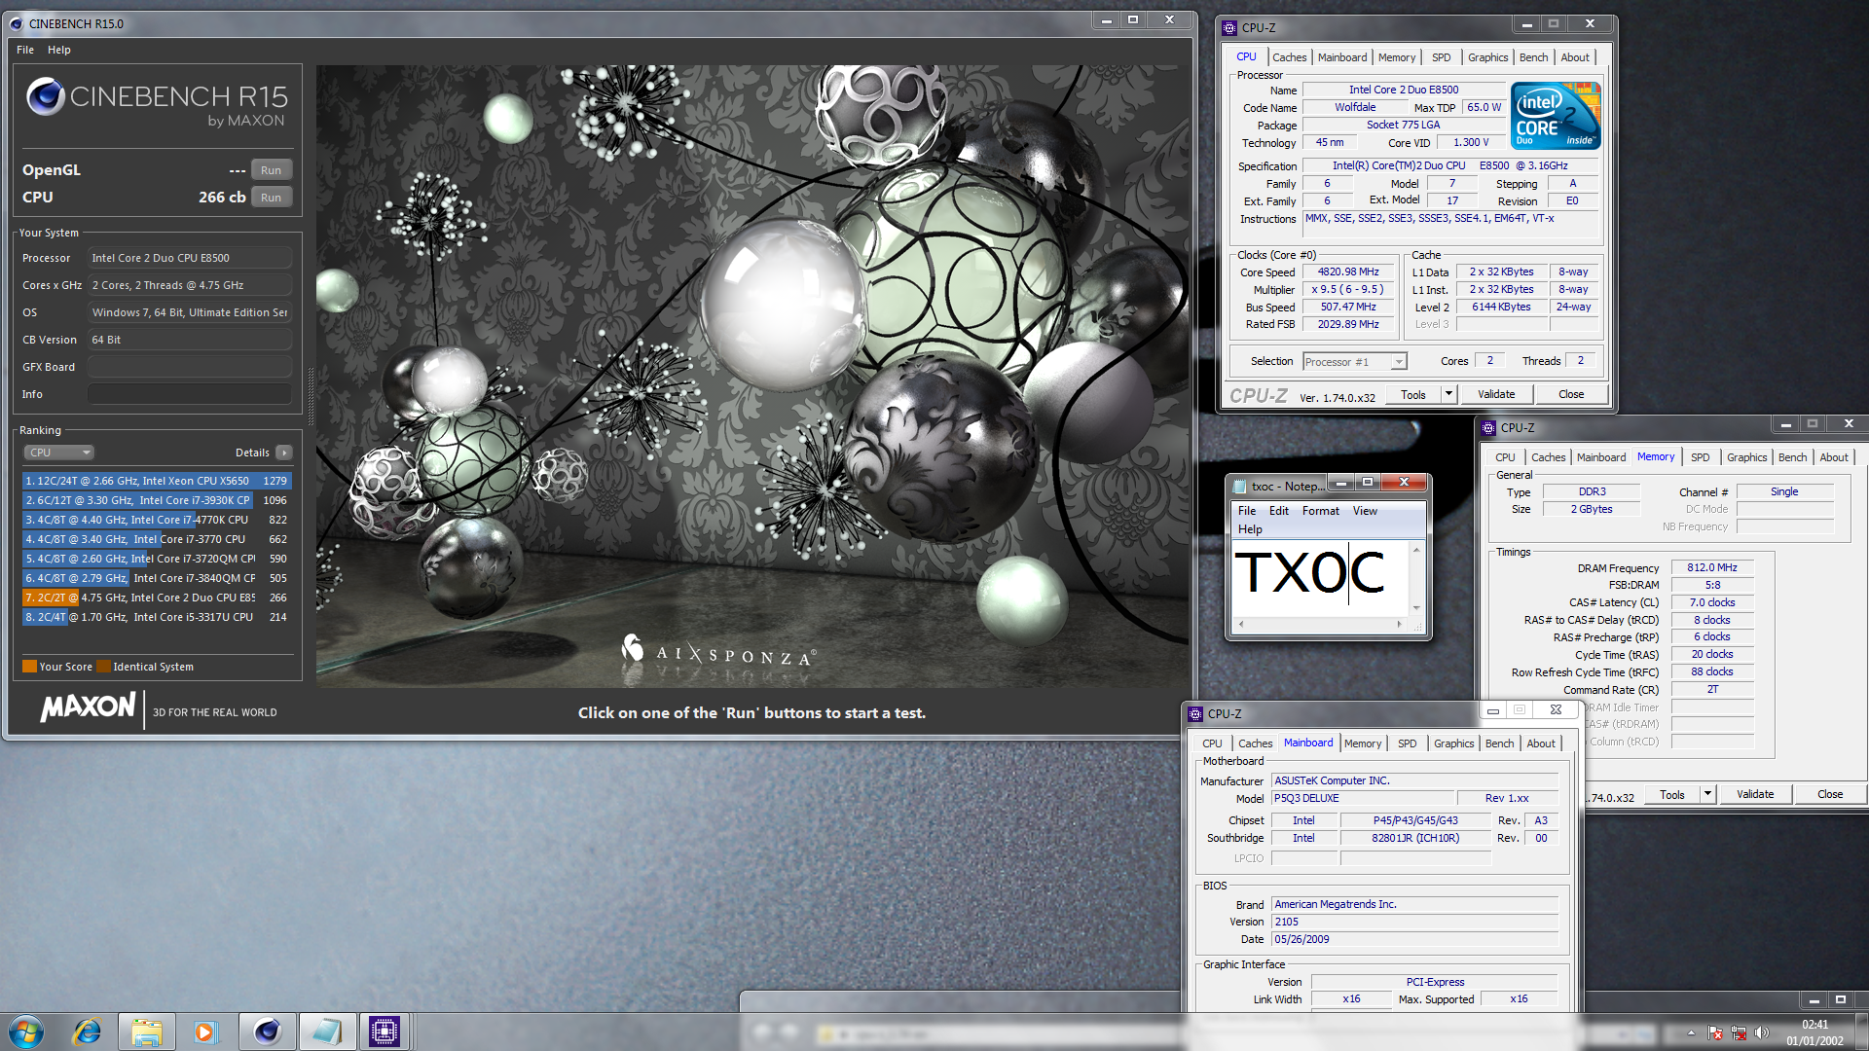This screenshot has width=1869, height=1051.
Task: Click the Windows Start orb
Action: (x=26, y=1031)
